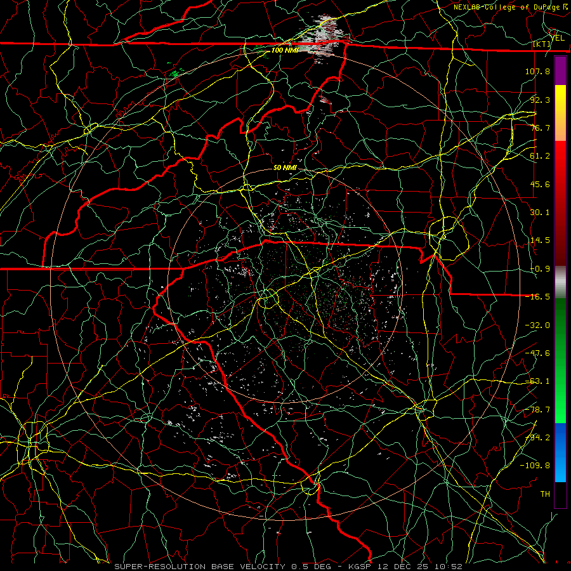Screen dimensions: 571x571
Task: Click the [KT] units label
Action: (542, 44)
